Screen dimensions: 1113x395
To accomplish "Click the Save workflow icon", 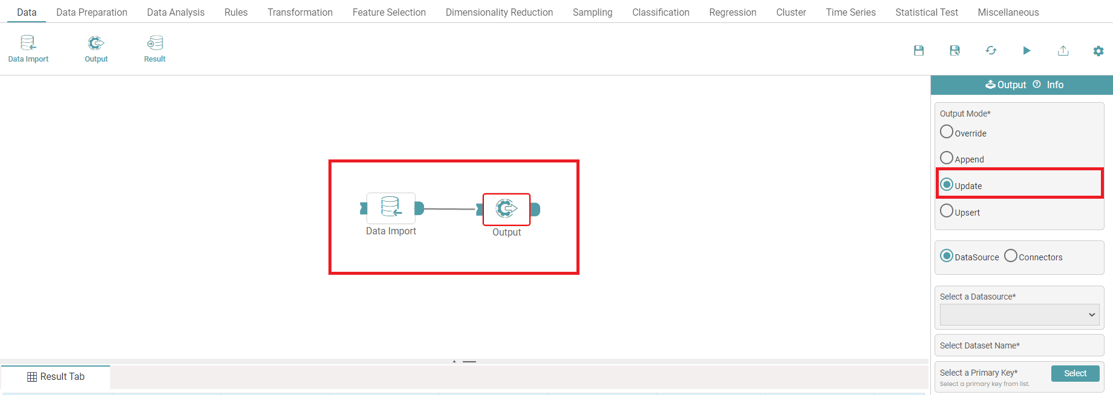I will pos(918,51).
